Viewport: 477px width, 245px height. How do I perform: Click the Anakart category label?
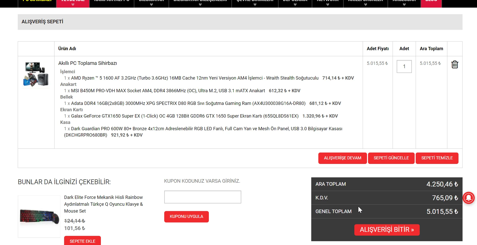click(x=68, y=84)
